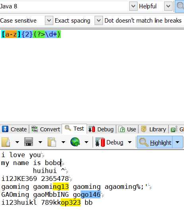The image size is (184, 219).
Task: Switch to the Library tab
Action: 153,129
